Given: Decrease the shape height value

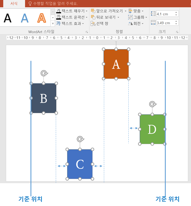Looking at the screenshot, I should [176, 15].
